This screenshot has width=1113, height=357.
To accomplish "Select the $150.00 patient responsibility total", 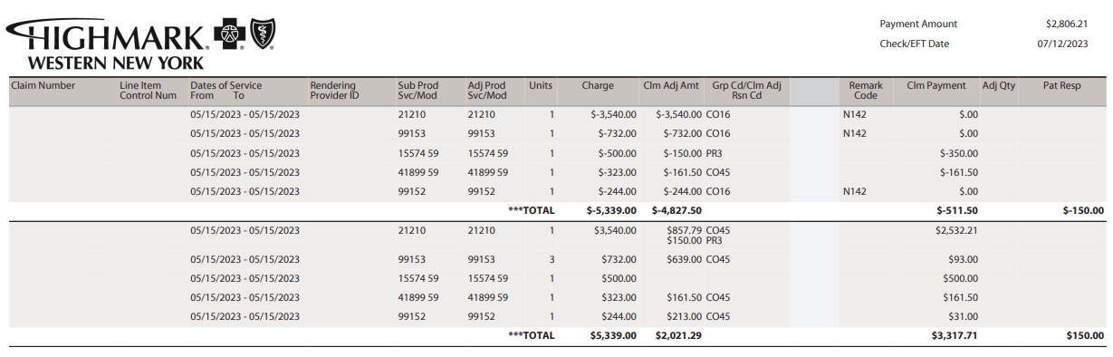I will (1085, 335).
